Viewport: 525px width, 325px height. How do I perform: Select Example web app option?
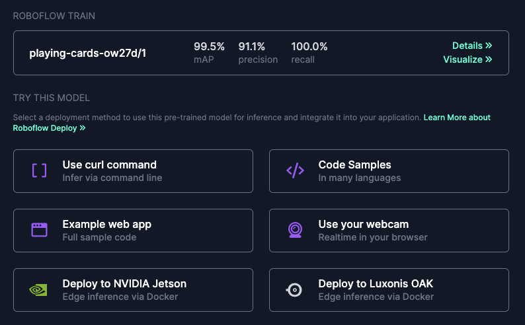pos(133,231)
